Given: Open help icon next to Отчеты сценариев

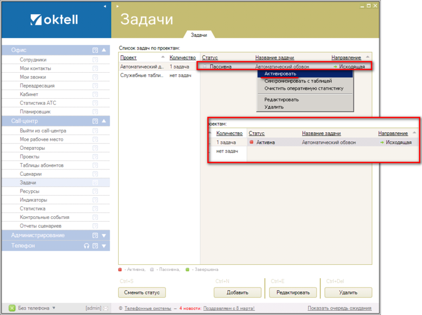Looking at the screenshot, I should [95, 226].
